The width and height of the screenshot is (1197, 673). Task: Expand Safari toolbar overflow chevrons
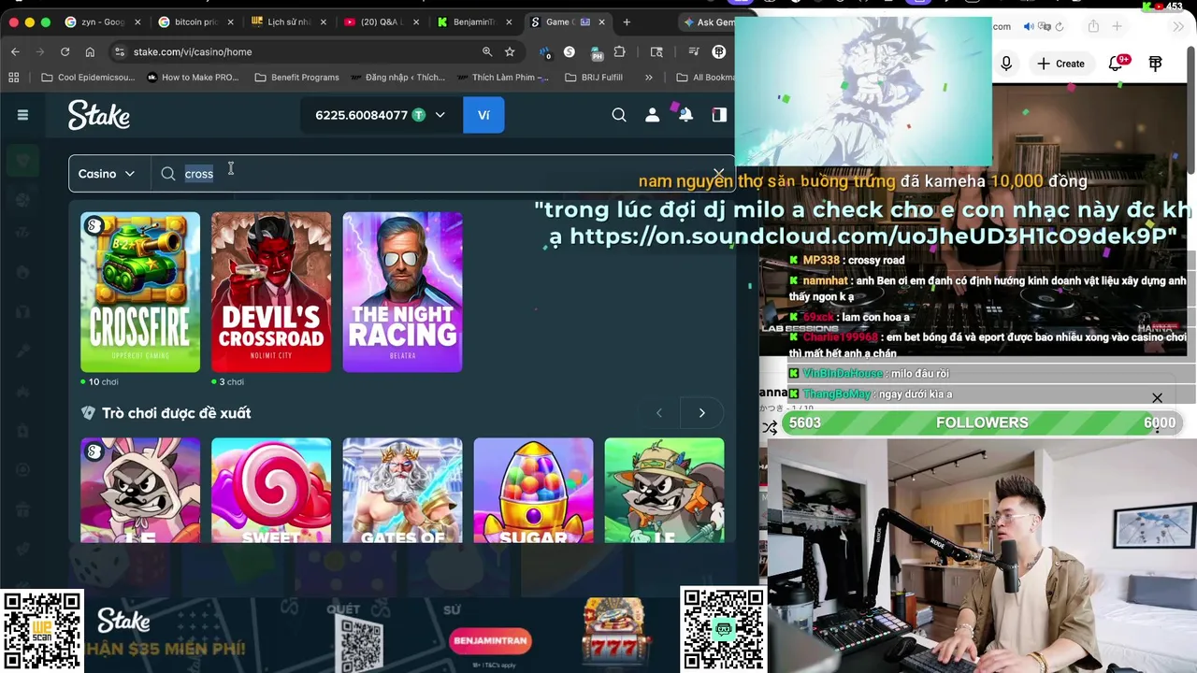[1178, 26]
